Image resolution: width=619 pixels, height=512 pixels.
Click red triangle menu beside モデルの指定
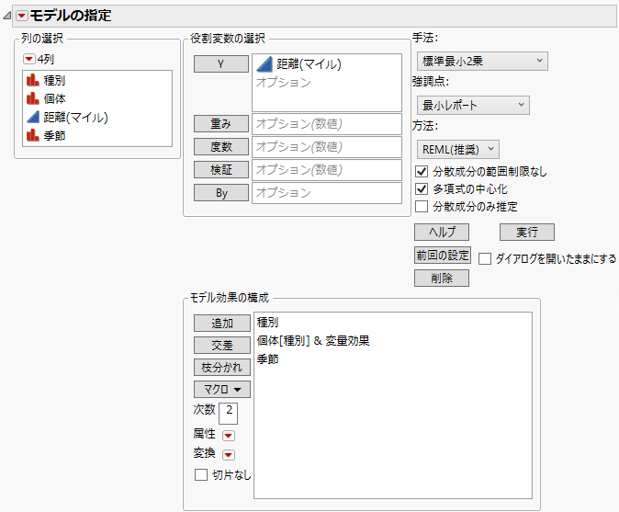tap(22, 16)
